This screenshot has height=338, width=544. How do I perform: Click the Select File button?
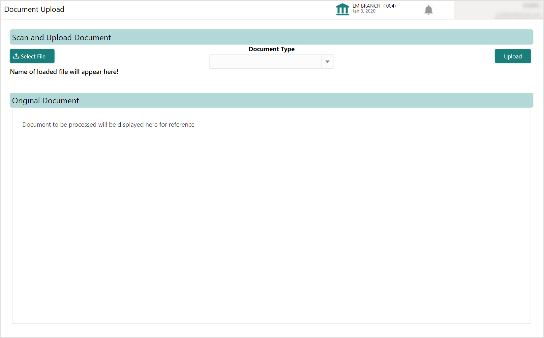[x=32, y=56]
